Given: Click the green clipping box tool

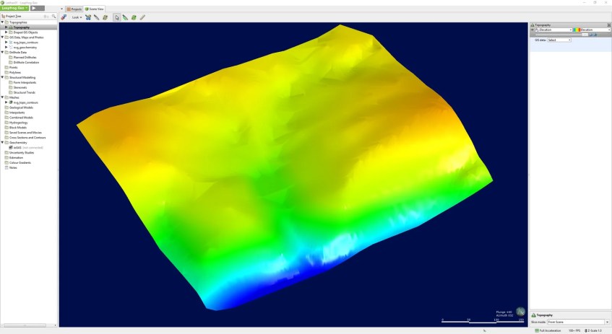Looking at the screenshot, I should 134,17.
